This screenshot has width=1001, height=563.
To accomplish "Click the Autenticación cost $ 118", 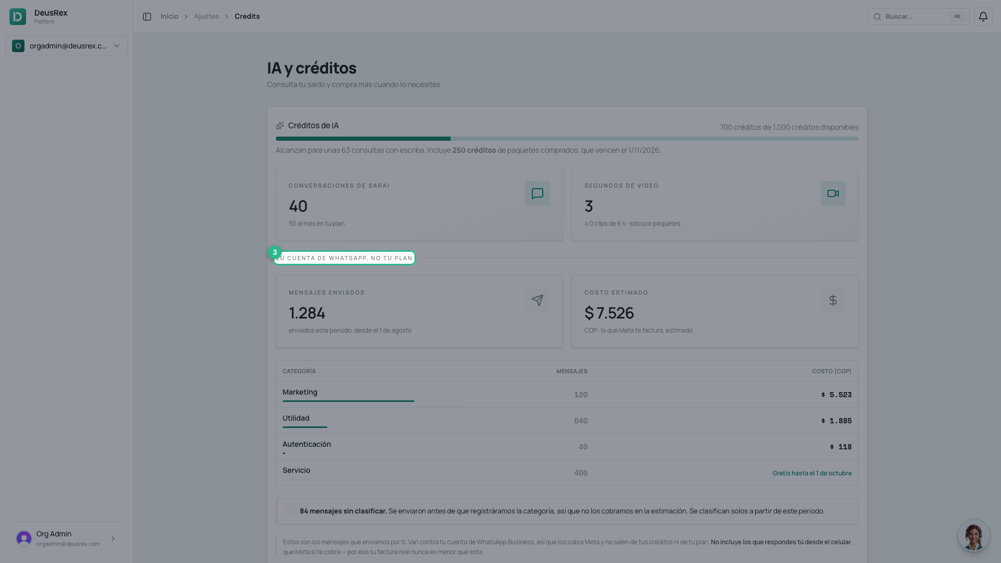I will tap(840, 447).
